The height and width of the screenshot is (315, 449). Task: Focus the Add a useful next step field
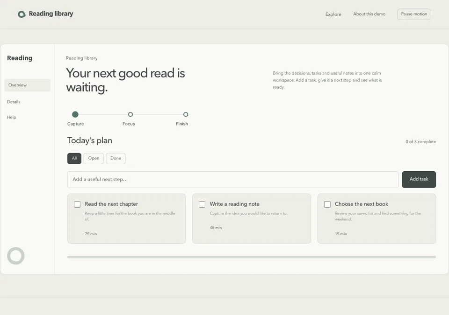click(233, 180)
